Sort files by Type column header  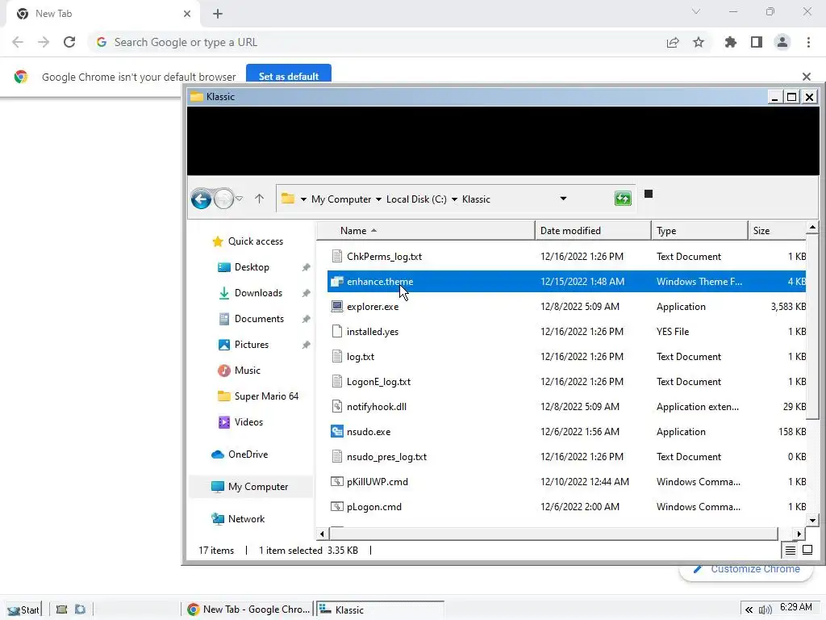699,231
